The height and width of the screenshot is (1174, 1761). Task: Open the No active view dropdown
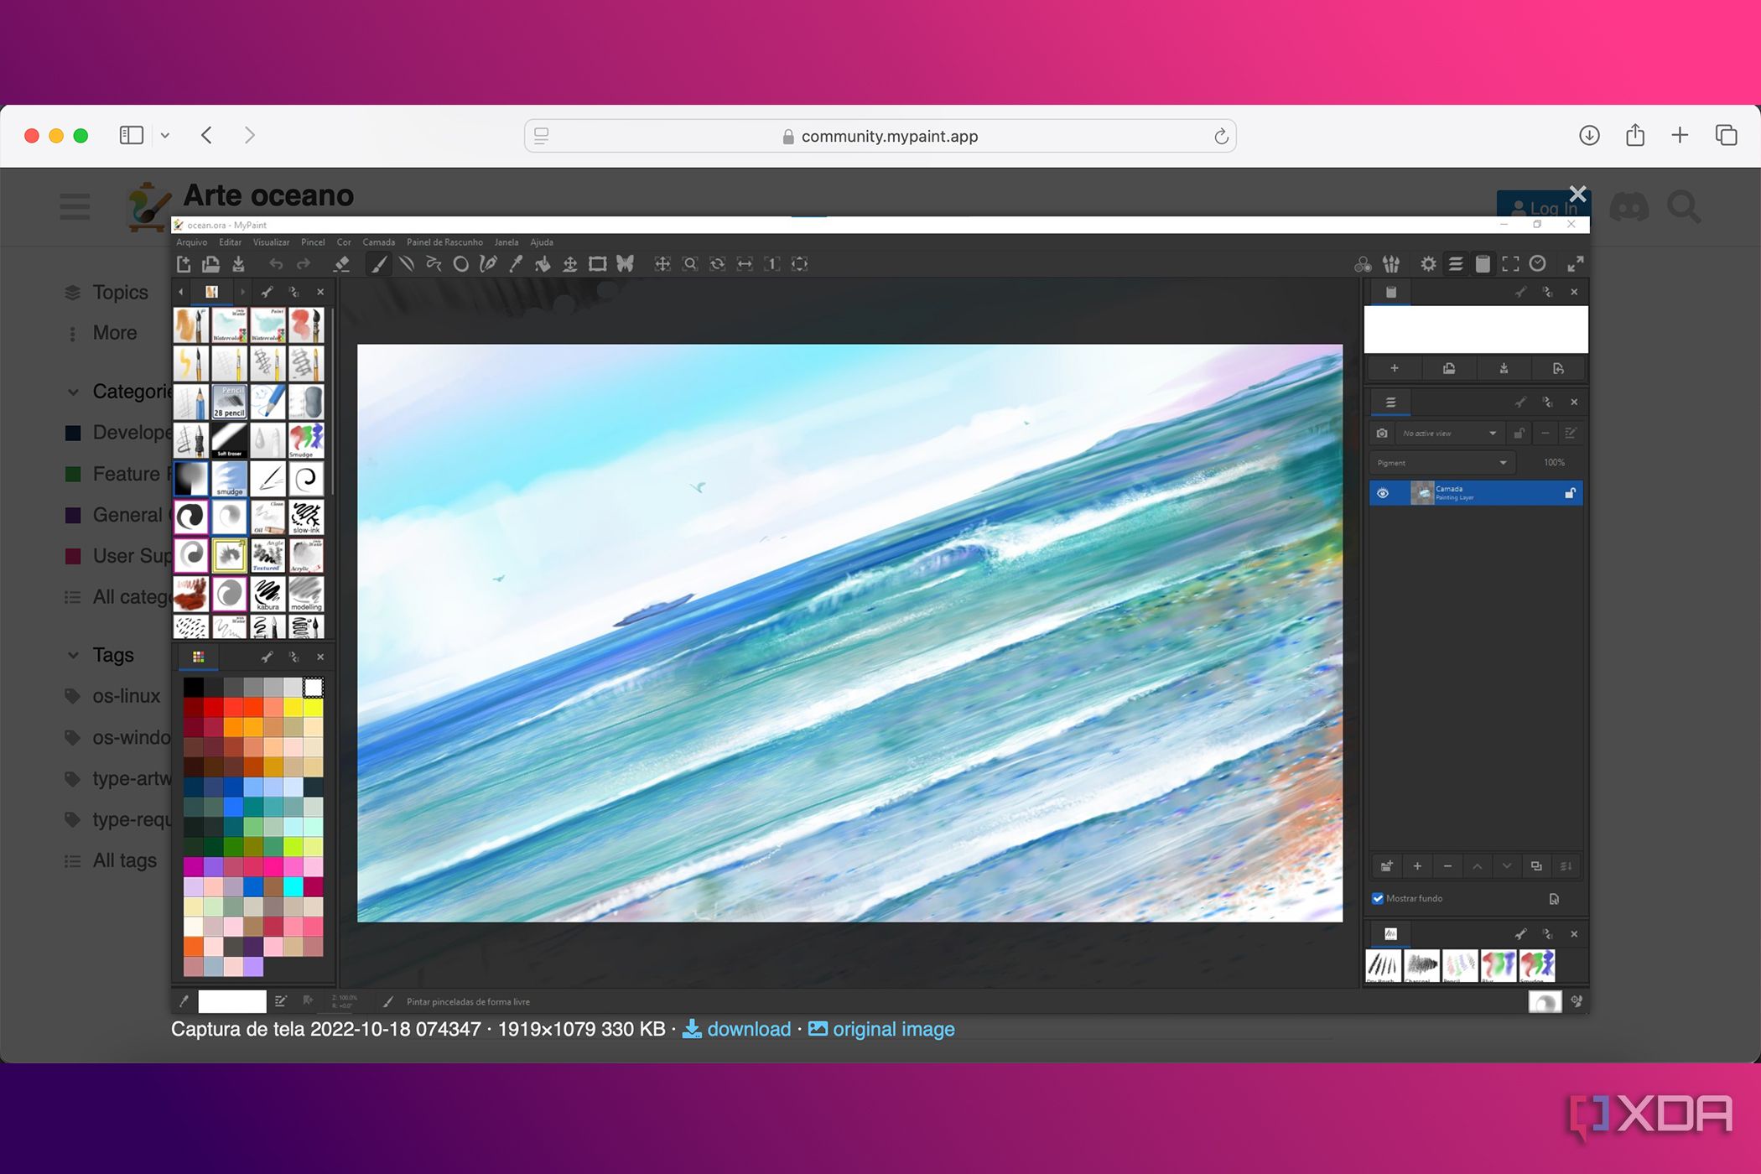(1449, 434)
